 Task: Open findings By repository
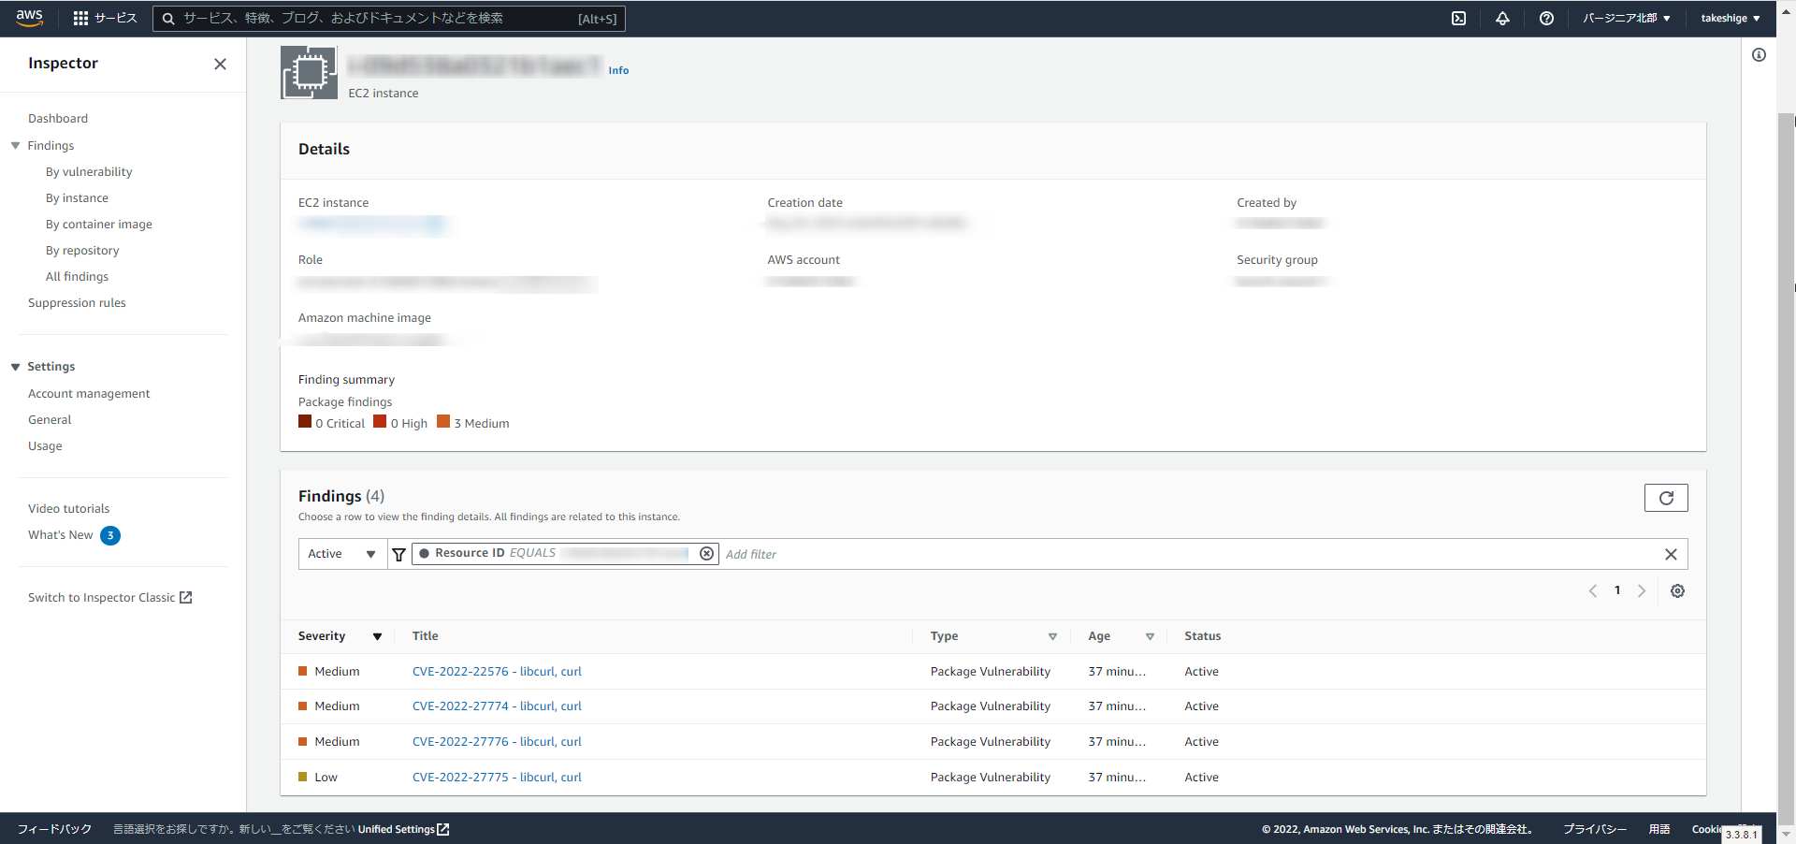pyautogui.click(x=82, y=251)
